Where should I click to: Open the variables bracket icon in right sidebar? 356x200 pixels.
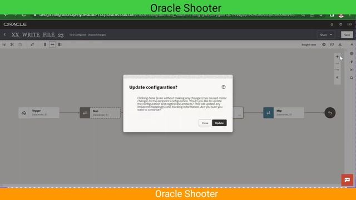352,70
